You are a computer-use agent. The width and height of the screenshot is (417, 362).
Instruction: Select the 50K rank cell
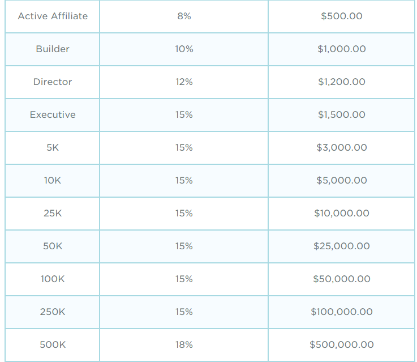(53, 246)
